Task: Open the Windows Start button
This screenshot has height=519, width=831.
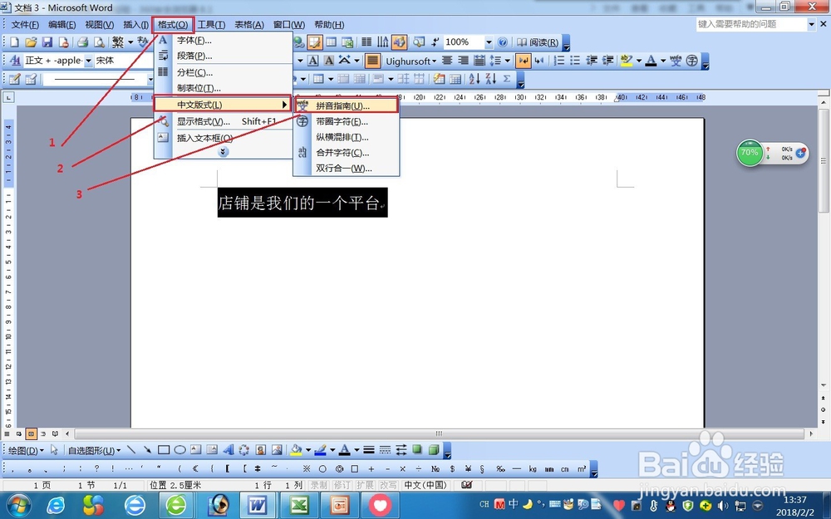Action: point(18,505)
